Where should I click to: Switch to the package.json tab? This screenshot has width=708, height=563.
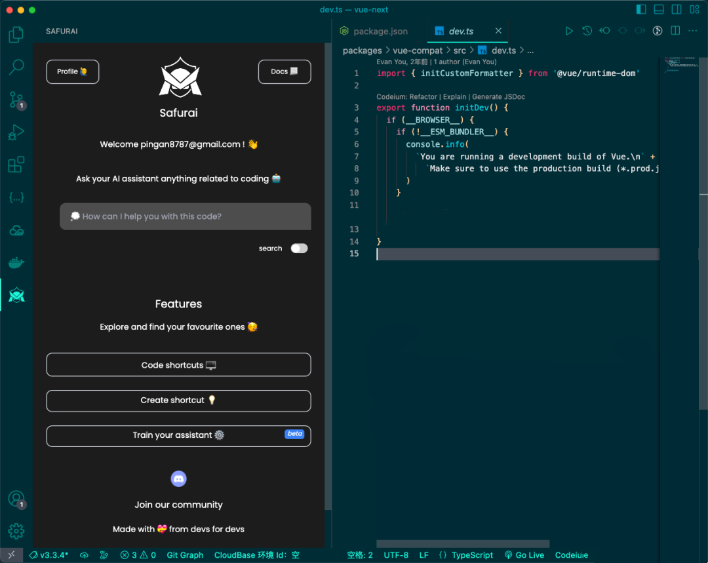[374, 31]
